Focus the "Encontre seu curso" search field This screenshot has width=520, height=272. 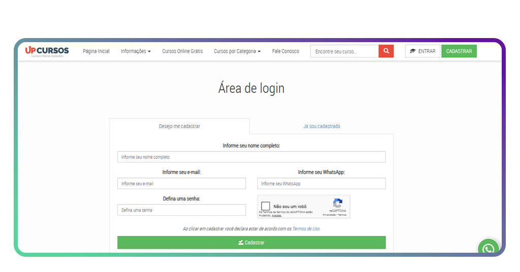pyautogui.click(x=344, y=51)
